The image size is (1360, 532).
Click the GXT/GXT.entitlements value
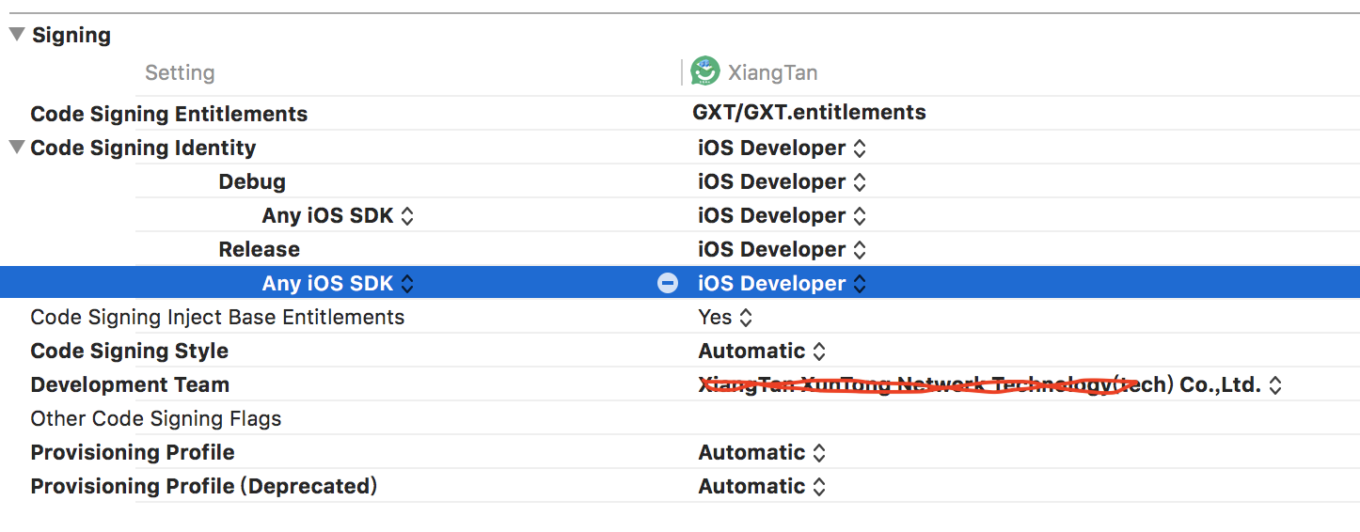[810, 113]
